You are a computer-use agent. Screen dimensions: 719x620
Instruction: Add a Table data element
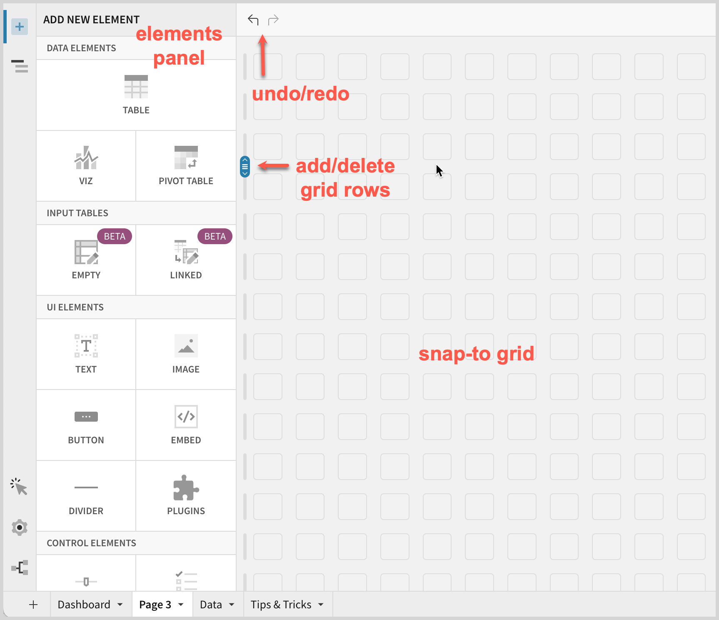click(136, 95)
